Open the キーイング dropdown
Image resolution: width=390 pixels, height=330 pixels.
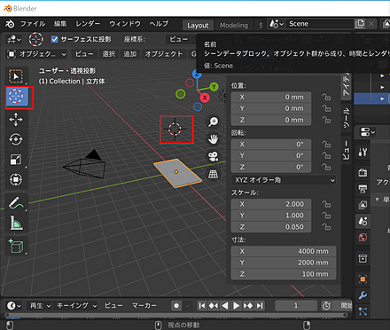tap(76, 305)
